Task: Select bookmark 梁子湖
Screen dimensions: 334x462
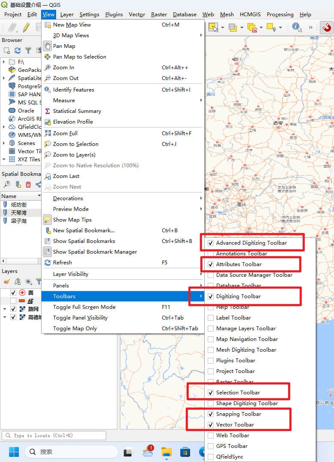Action: [19, 221]
